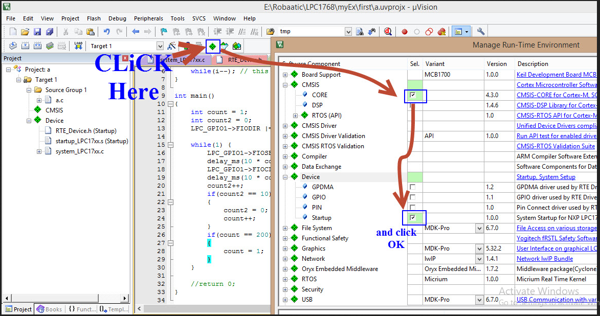Open Options for Target magic wand icon
This screenshot has height=316, width=600.
pyautogui.click(x=171, y=46)
